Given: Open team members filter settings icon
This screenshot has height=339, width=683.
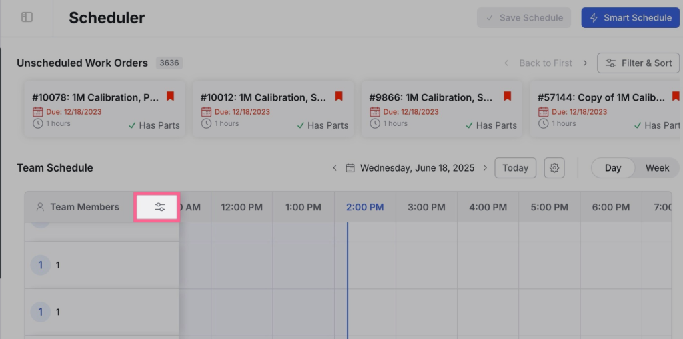Looking at the screenshot, I should (x=159, y=207).
